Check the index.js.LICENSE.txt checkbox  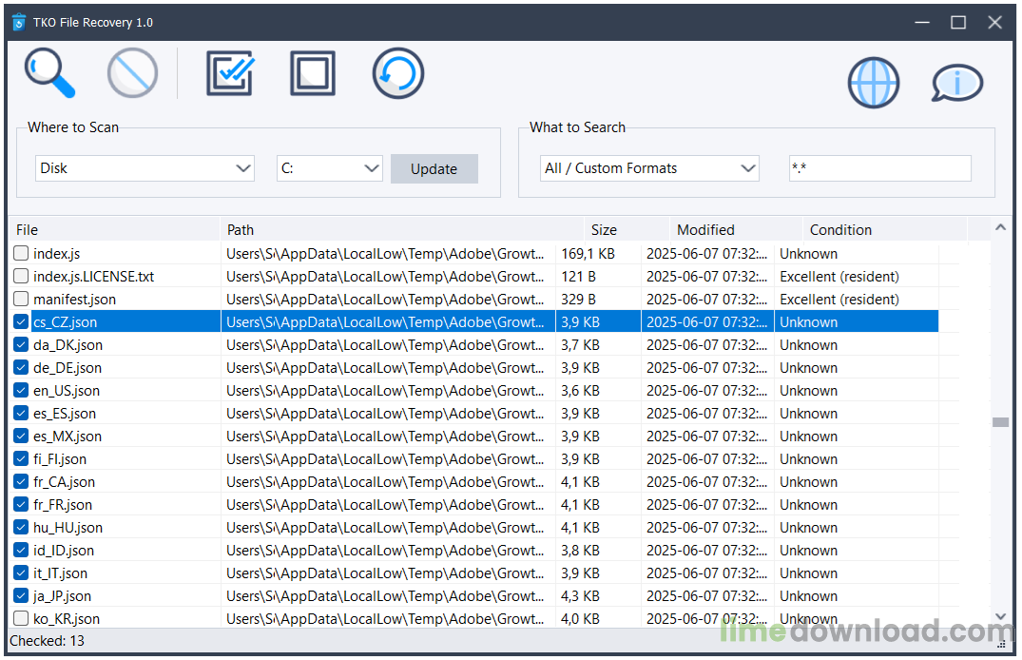(x=21, y=276)
